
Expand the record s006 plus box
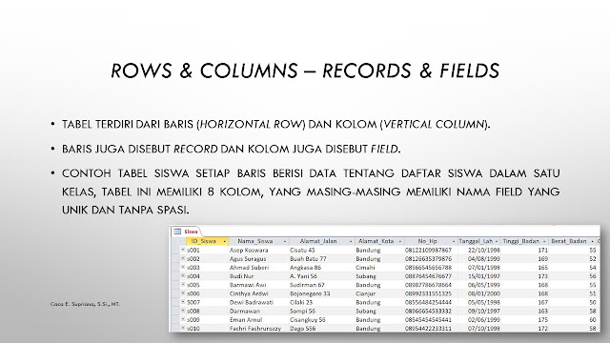[x=183, y=293]
